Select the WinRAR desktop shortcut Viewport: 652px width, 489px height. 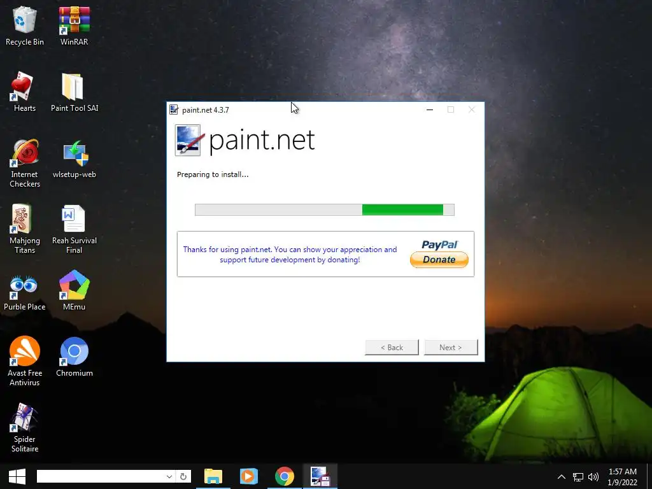[74, 25]
